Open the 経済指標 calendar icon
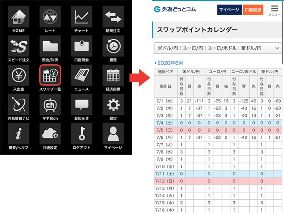This screenshot has height=213, width=284. [x=113, y=75]
